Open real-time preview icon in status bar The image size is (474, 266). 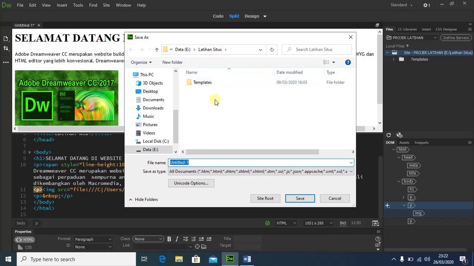pyautogui.click(x=375, y=223)
